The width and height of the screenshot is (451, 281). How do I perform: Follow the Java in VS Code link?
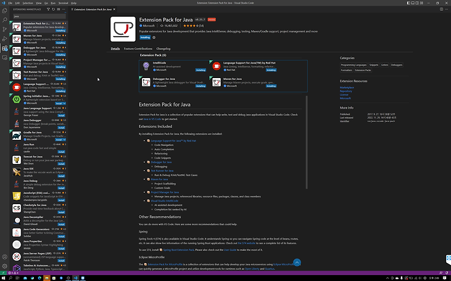[152, 119]
